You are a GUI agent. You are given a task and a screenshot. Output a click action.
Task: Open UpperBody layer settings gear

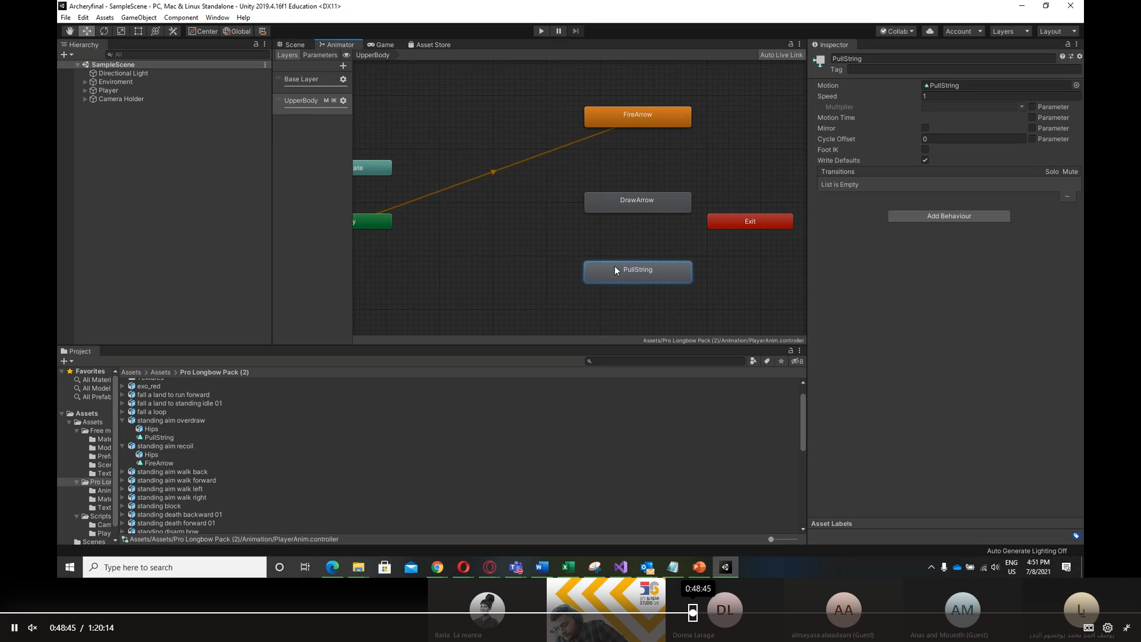click(x=343, y=100)
